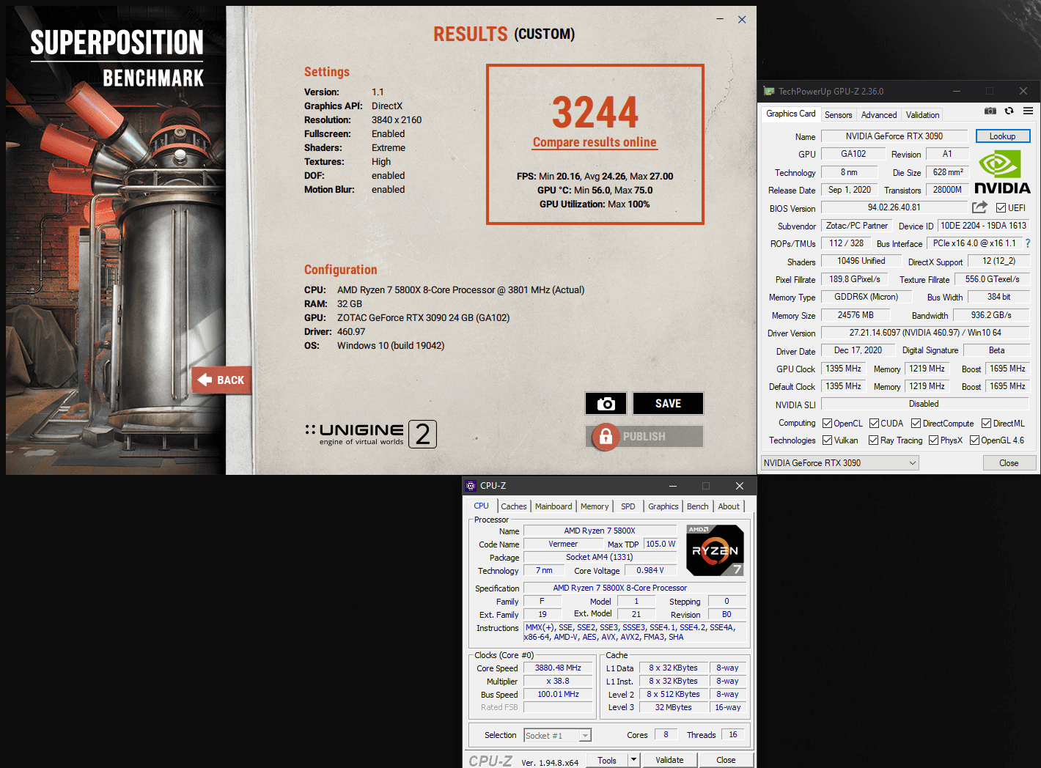Click the CPU-Z title bar icon
The width and height of the screenshot is (1041, 768).
pyautogui.click(x=471, y=486)
